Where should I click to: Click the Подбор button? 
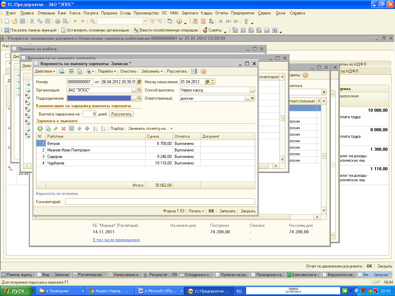tap(117, 128)
